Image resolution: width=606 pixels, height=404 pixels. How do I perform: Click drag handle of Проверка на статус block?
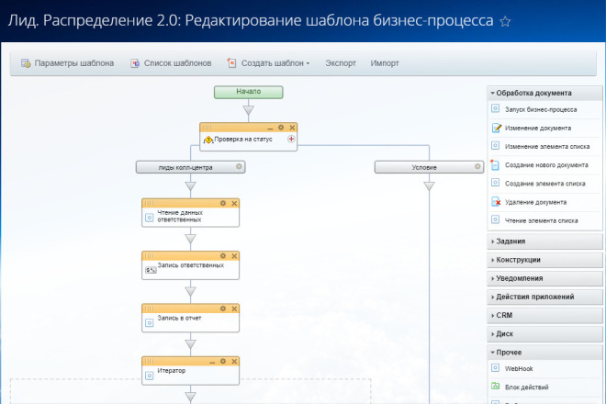tap(207, 128)
